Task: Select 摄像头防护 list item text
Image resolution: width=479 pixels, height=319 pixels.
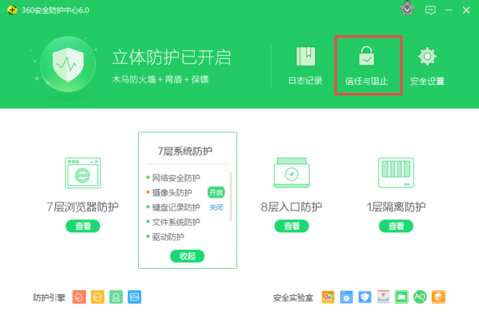Action: [x=172, y=192]
